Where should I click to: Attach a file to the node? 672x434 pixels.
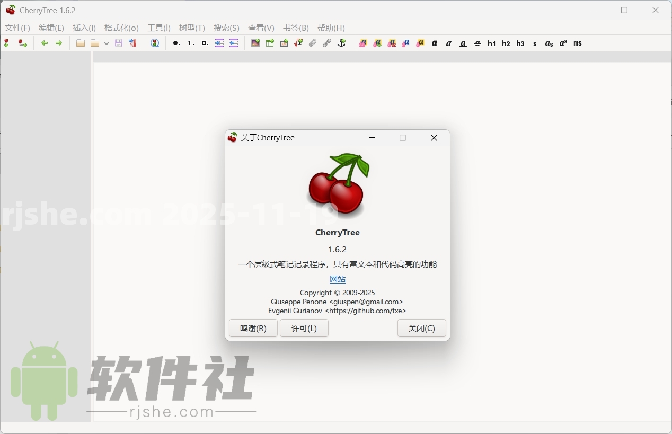(313, 43)
